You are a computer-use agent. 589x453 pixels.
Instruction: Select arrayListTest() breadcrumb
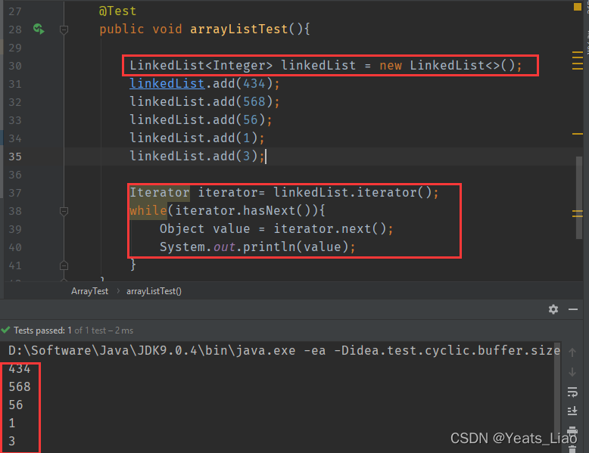click(x=154, y=291)
